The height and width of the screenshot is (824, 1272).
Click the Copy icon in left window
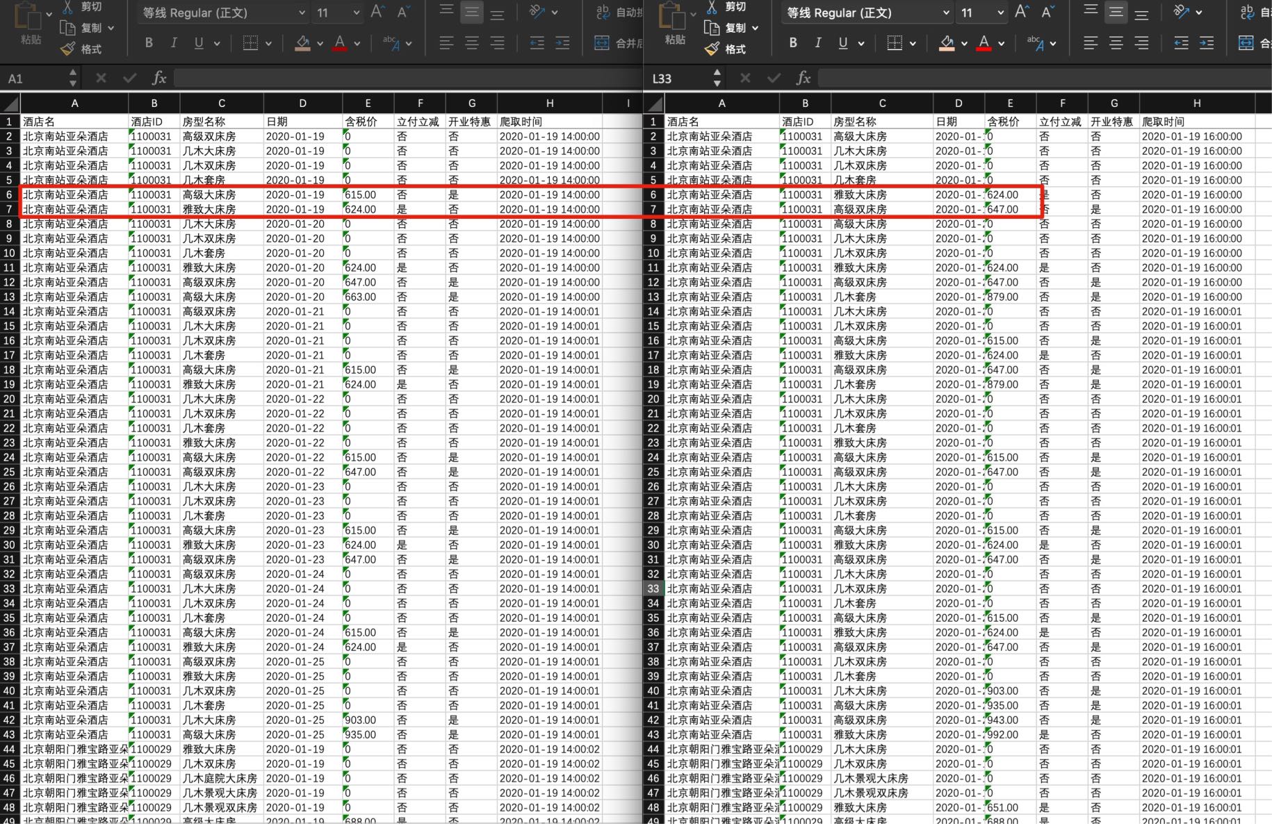point(67,28)
